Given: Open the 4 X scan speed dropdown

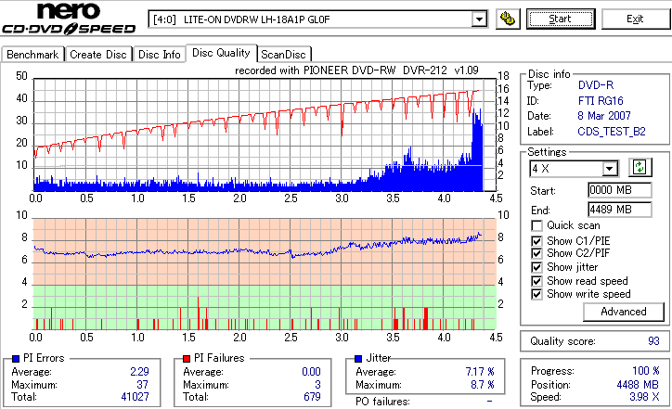Looking at the screenshot, I should pyautogui.click(x=610, y=168).
